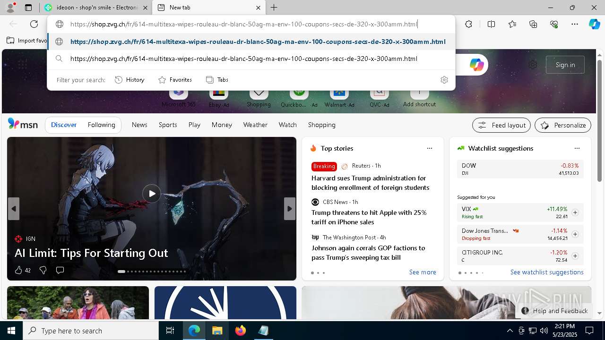Open File Explorer from taskbar
Viewport: 605px width, 340px height.
pyautogui.click(x=217, y=331)
